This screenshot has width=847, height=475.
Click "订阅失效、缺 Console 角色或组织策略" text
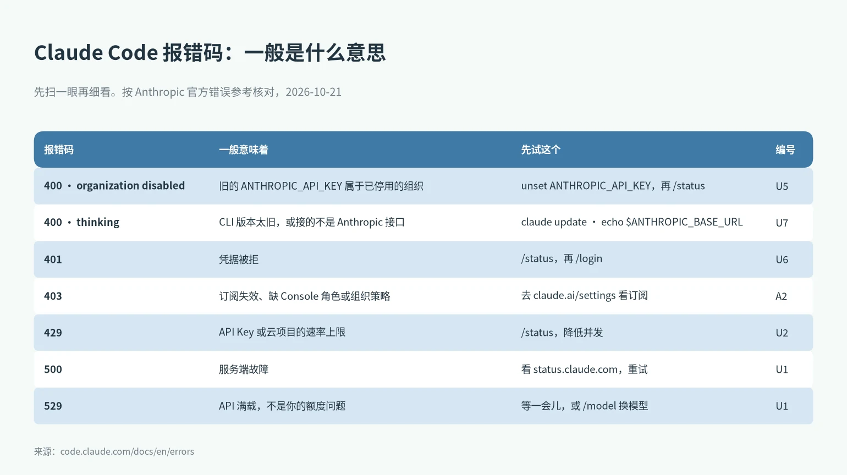(x=305, y=296)
